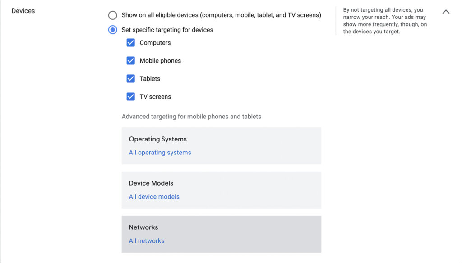462x263 pixels.
Task: Click the 'Mobile phones' label text
Action: [x=160, y=61]
